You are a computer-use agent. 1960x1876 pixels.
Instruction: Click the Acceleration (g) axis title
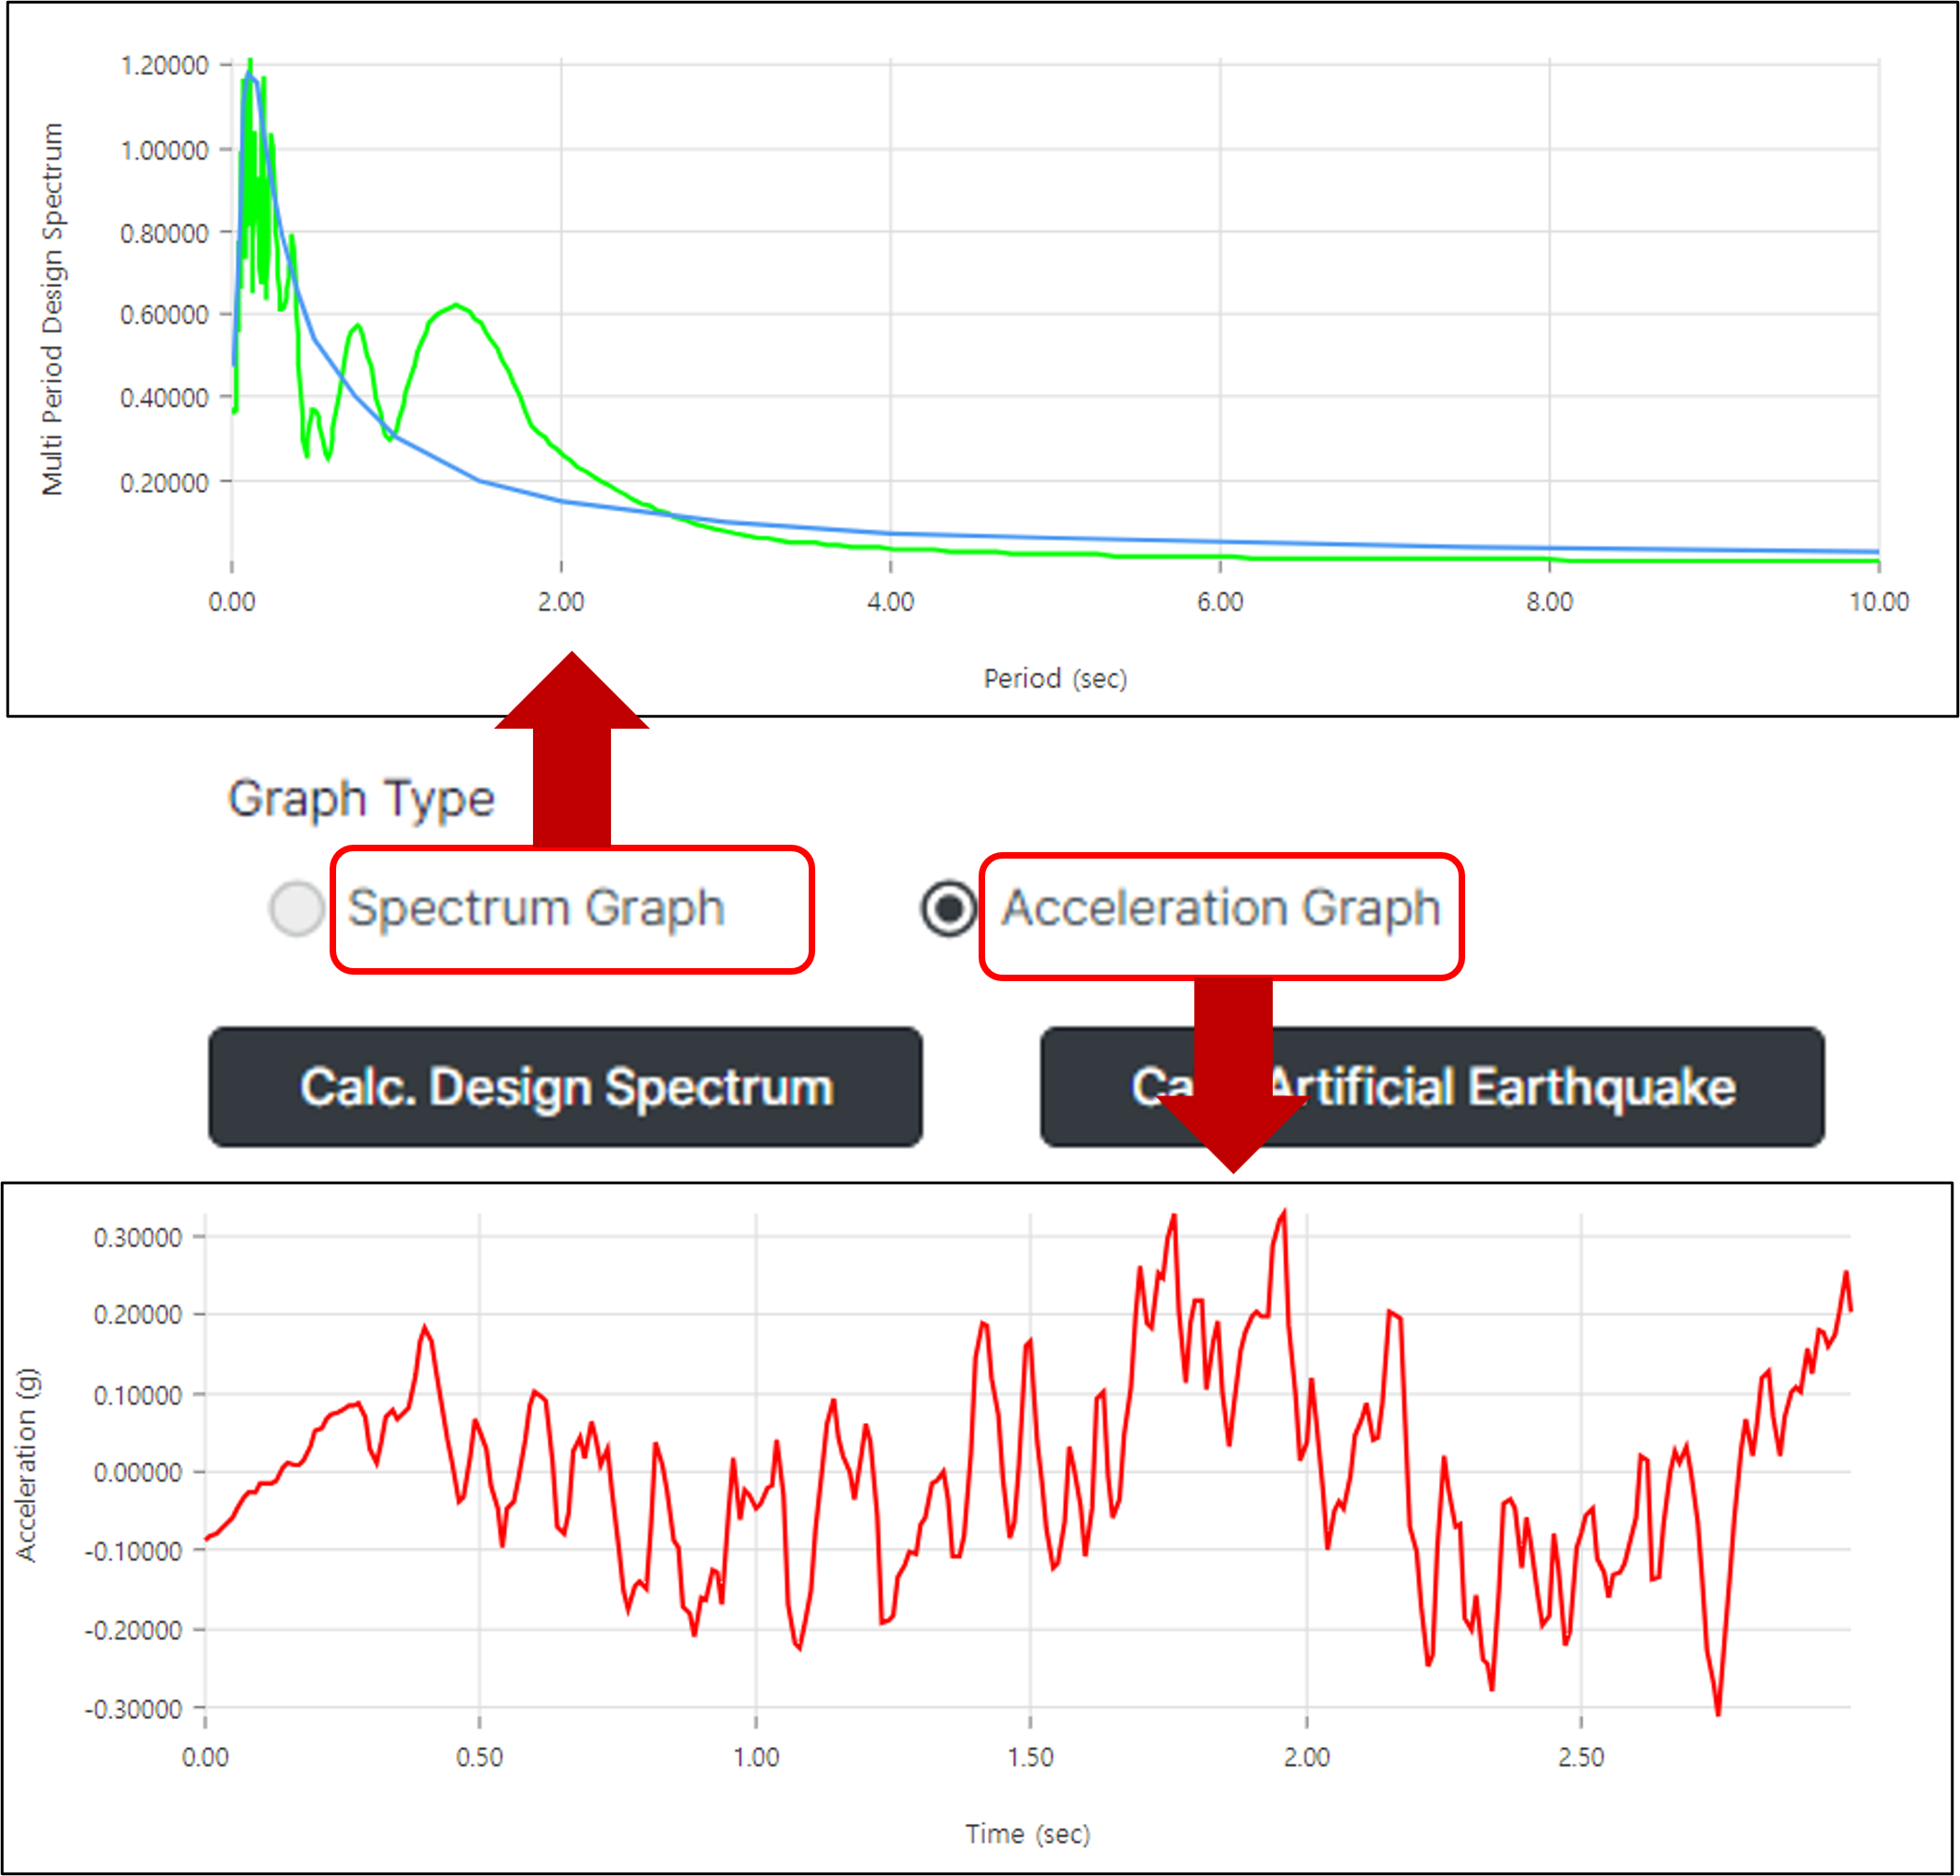click(x=26, y=1464)
